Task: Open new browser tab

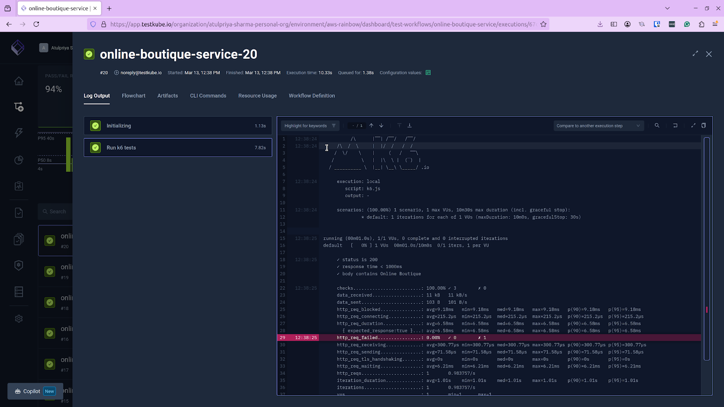Action: coord(109,8)
